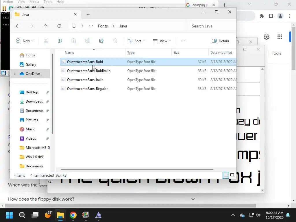Close the Java explorer tab

pyautogui.click(x=75, y=14)
